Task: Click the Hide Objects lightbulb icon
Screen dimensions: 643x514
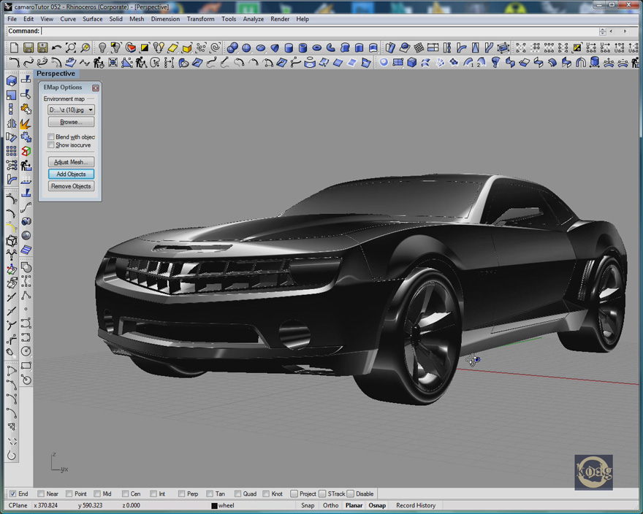Action: coord(102,47)
